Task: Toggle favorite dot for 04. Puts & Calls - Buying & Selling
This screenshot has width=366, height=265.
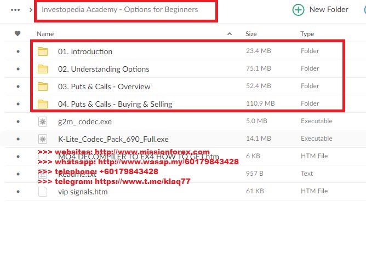Action: (x=18, y=104)
